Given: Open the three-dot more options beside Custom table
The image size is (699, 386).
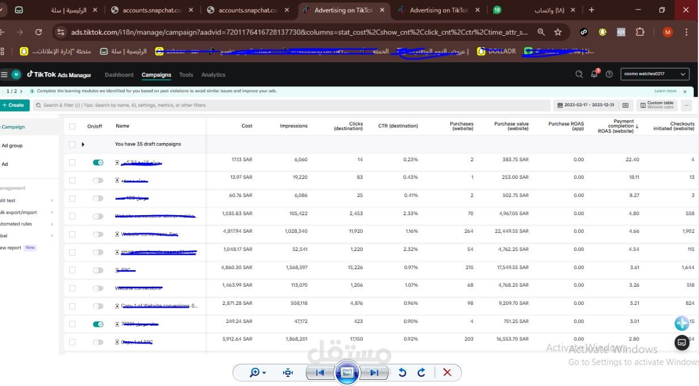Looking at the screenshot, I should [x=687, y=105].
